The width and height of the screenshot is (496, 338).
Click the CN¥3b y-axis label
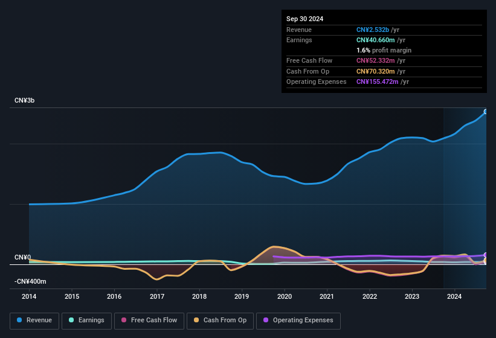(24, 100)
